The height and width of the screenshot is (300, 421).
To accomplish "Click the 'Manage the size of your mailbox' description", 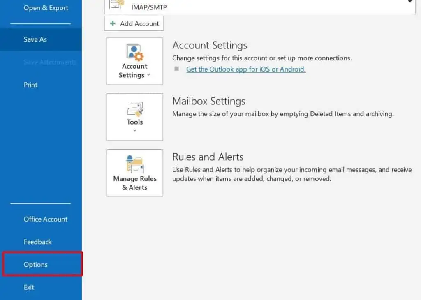I will (x=283, y=114).
